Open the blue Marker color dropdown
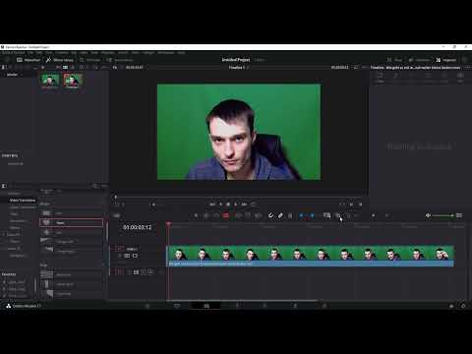The height and width of the screenshot is (354, 472). click(313, 215)
